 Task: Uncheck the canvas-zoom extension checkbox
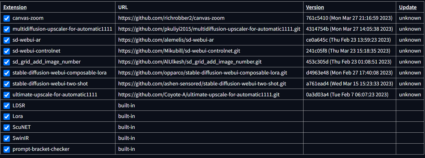point(7,18)
